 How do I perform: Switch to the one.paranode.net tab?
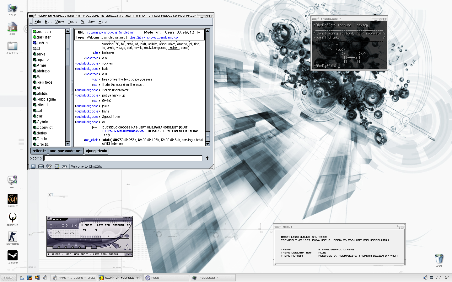pos(66,151)
